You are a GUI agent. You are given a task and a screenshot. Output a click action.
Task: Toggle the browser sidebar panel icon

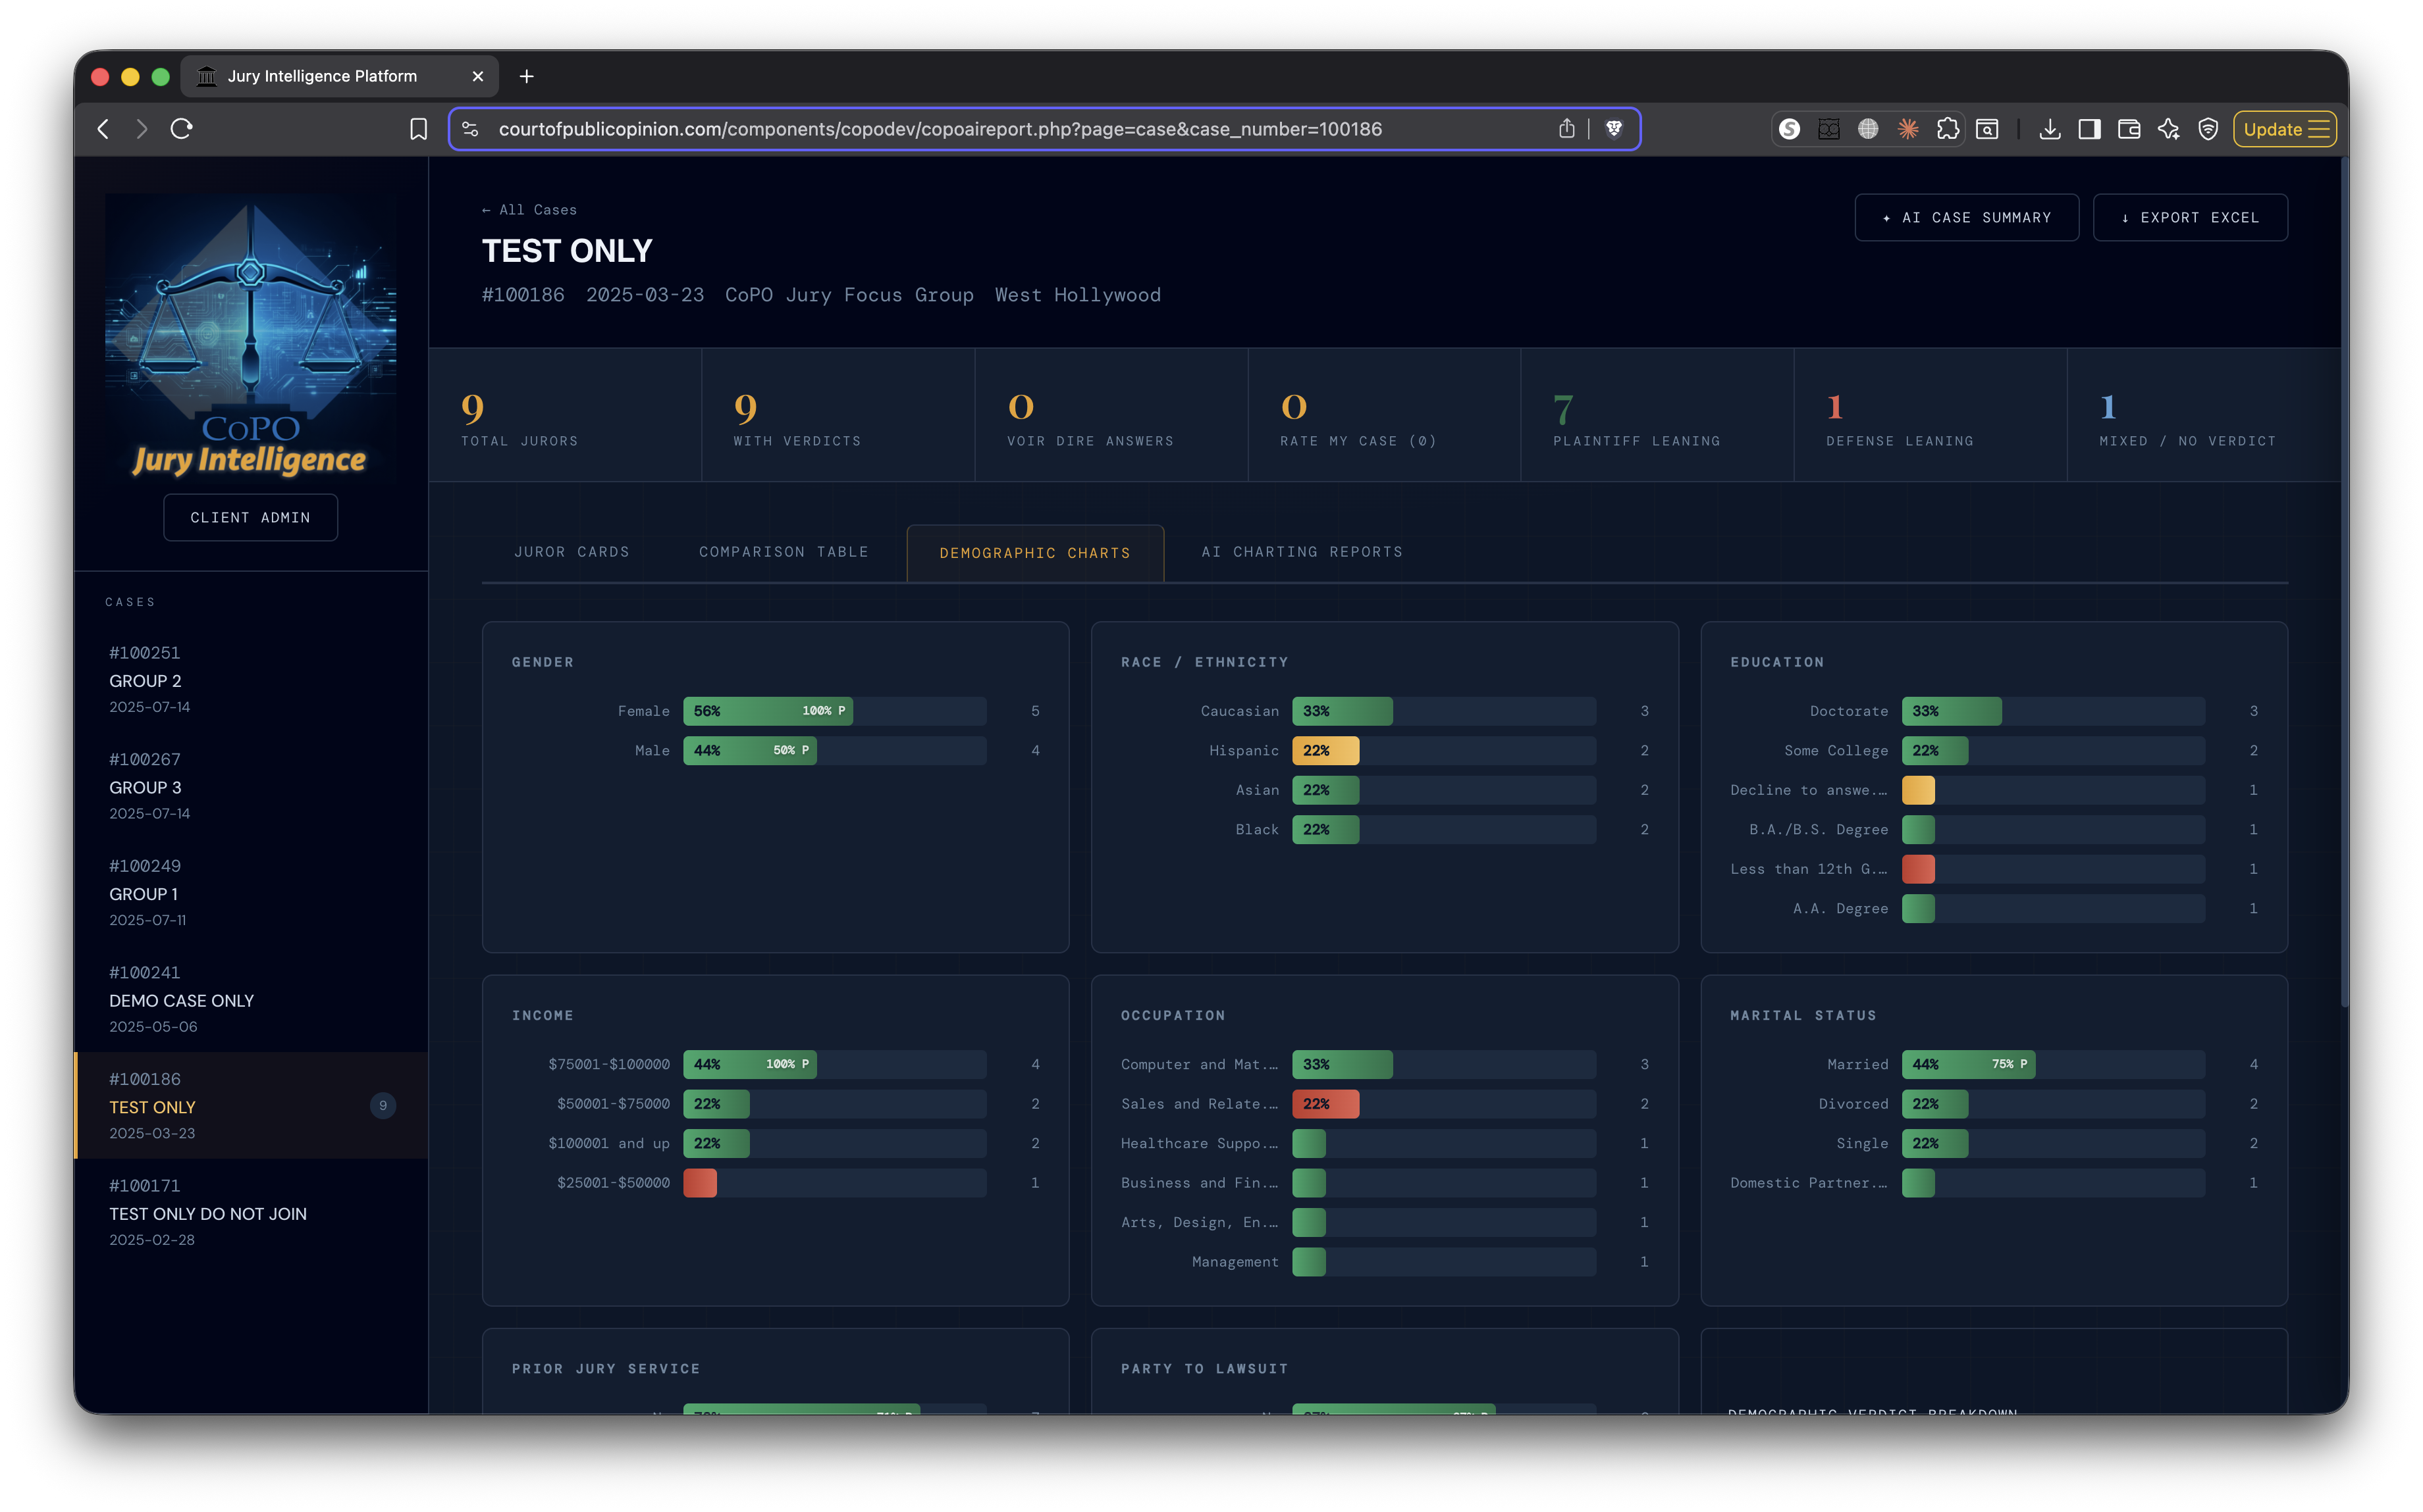pos(2089,129)
